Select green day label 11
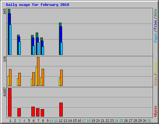This screenshot has width=159, height=124. (x=56, y=121)
